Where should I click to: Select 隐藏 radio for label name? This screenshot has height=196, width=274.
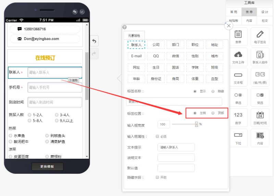[213, 91]
